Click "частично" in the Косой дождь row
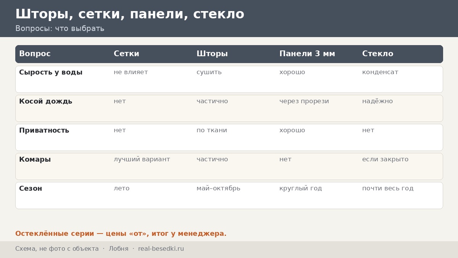458x258 pixels. tap(212, 101)
